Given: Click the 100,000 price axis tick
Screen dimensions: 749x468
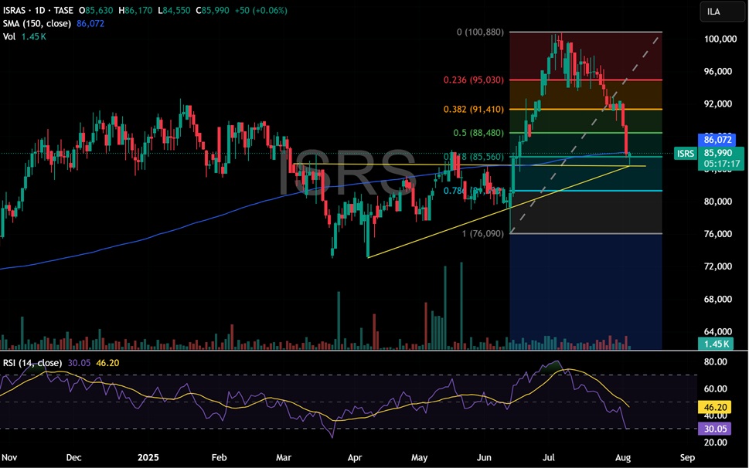Looking at the screenshot, I should [720, 39].
